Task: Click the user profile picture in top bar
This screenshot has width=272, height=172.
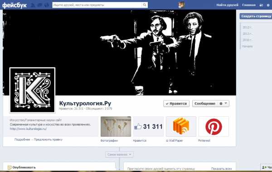Action: tap(181, 5)
